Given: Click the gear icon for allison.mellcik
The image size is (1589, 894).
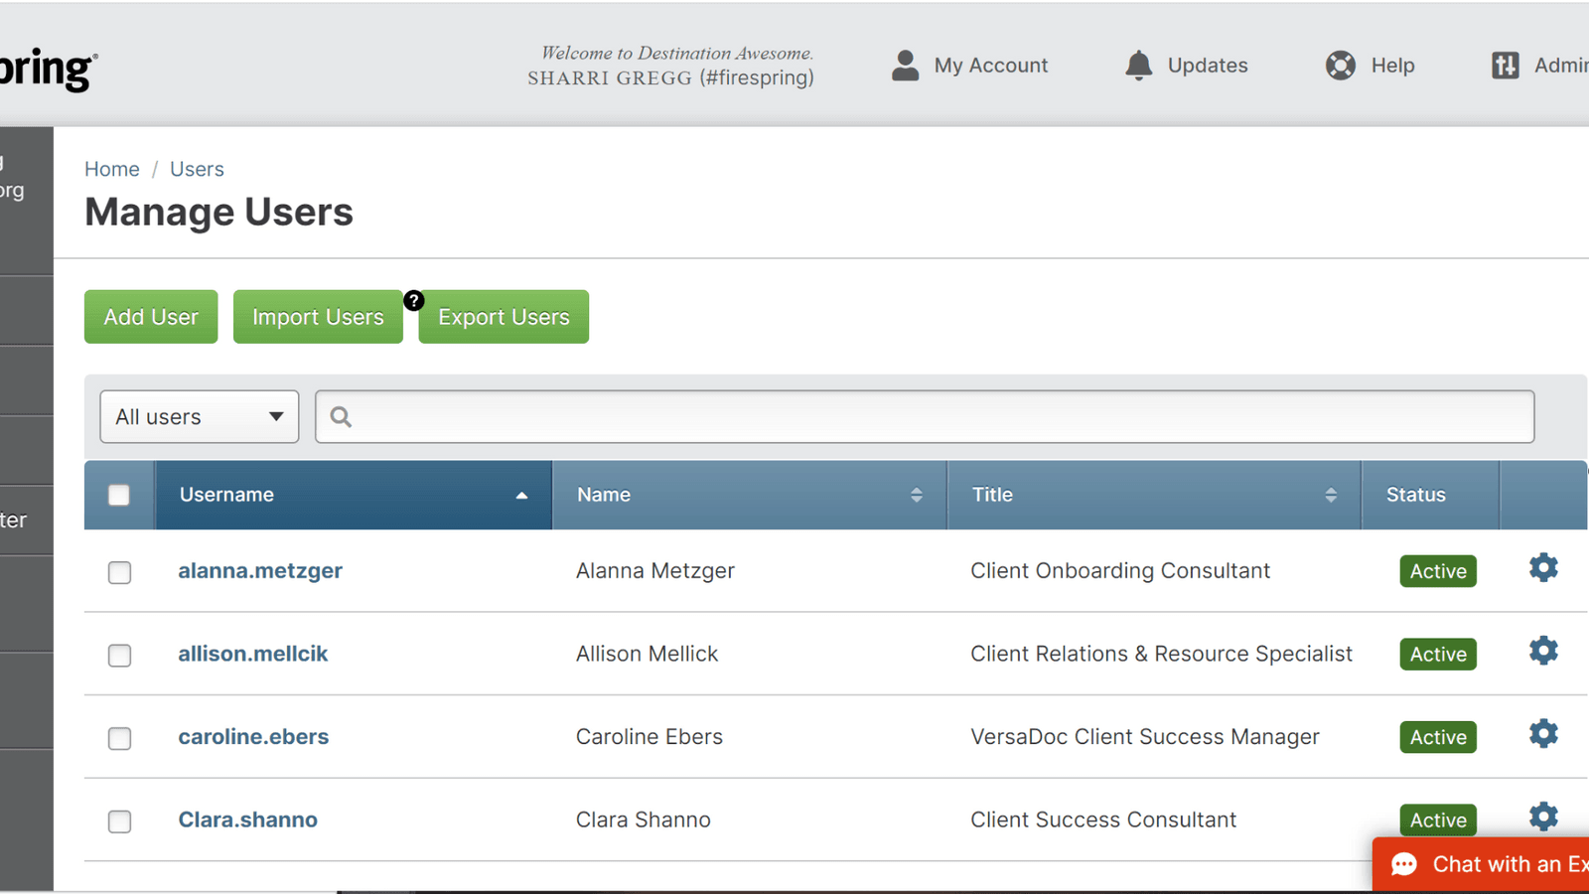Looking at the screenshot, I should [x=1542, y=652].
